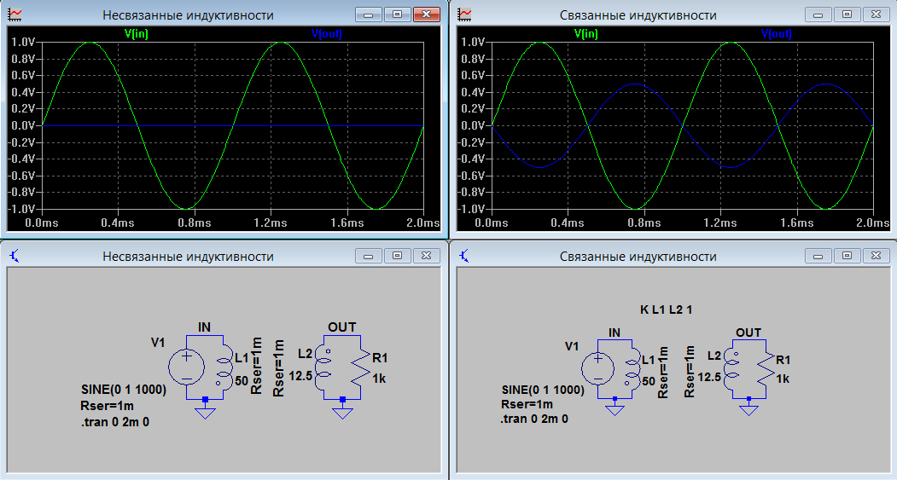Screen dimensions: 897x480
Task: Click green V(in) trace label in uncoupled plot
Action: pyautogui.click(x=137, y=34)
